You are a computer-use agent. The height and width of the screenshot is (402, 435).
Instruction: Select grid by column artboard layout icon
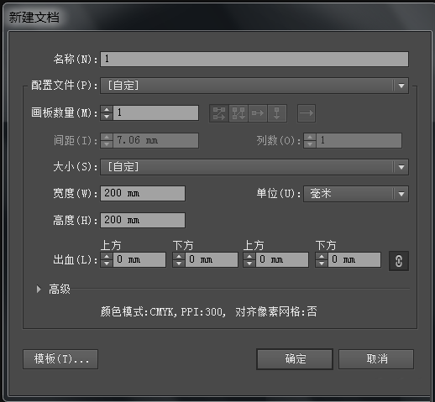238,113
